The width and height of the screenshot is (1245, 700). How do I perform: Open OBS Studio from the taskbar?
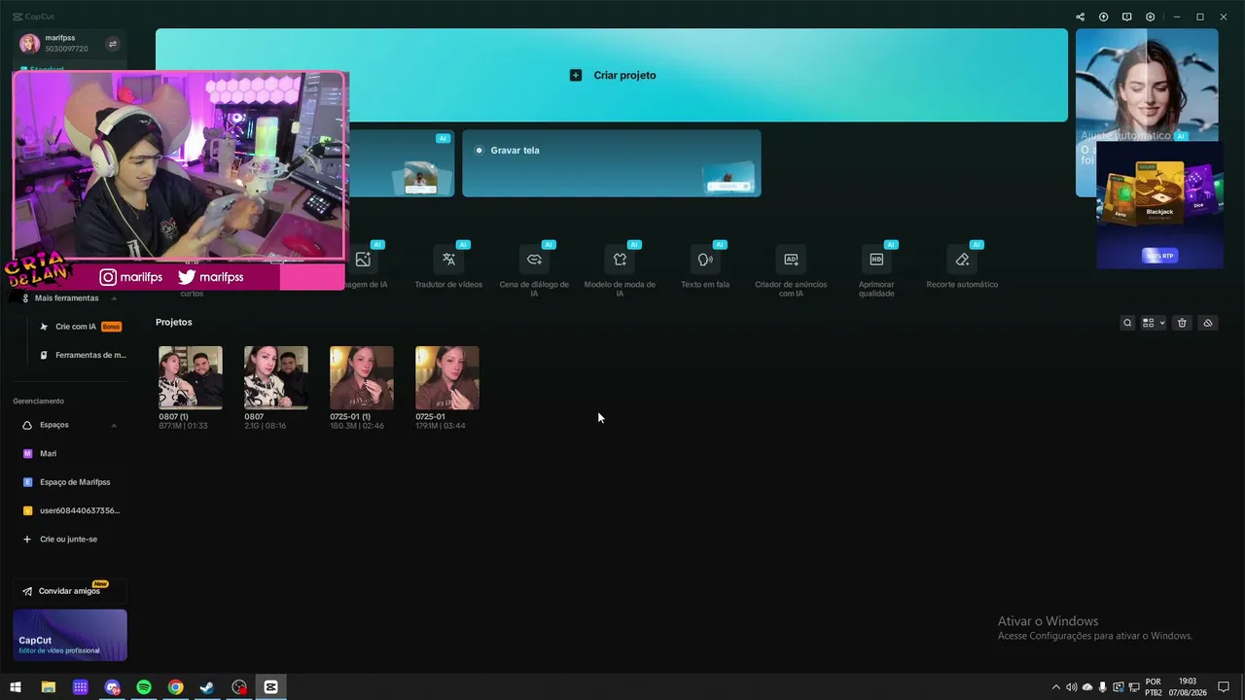(239, 687)
